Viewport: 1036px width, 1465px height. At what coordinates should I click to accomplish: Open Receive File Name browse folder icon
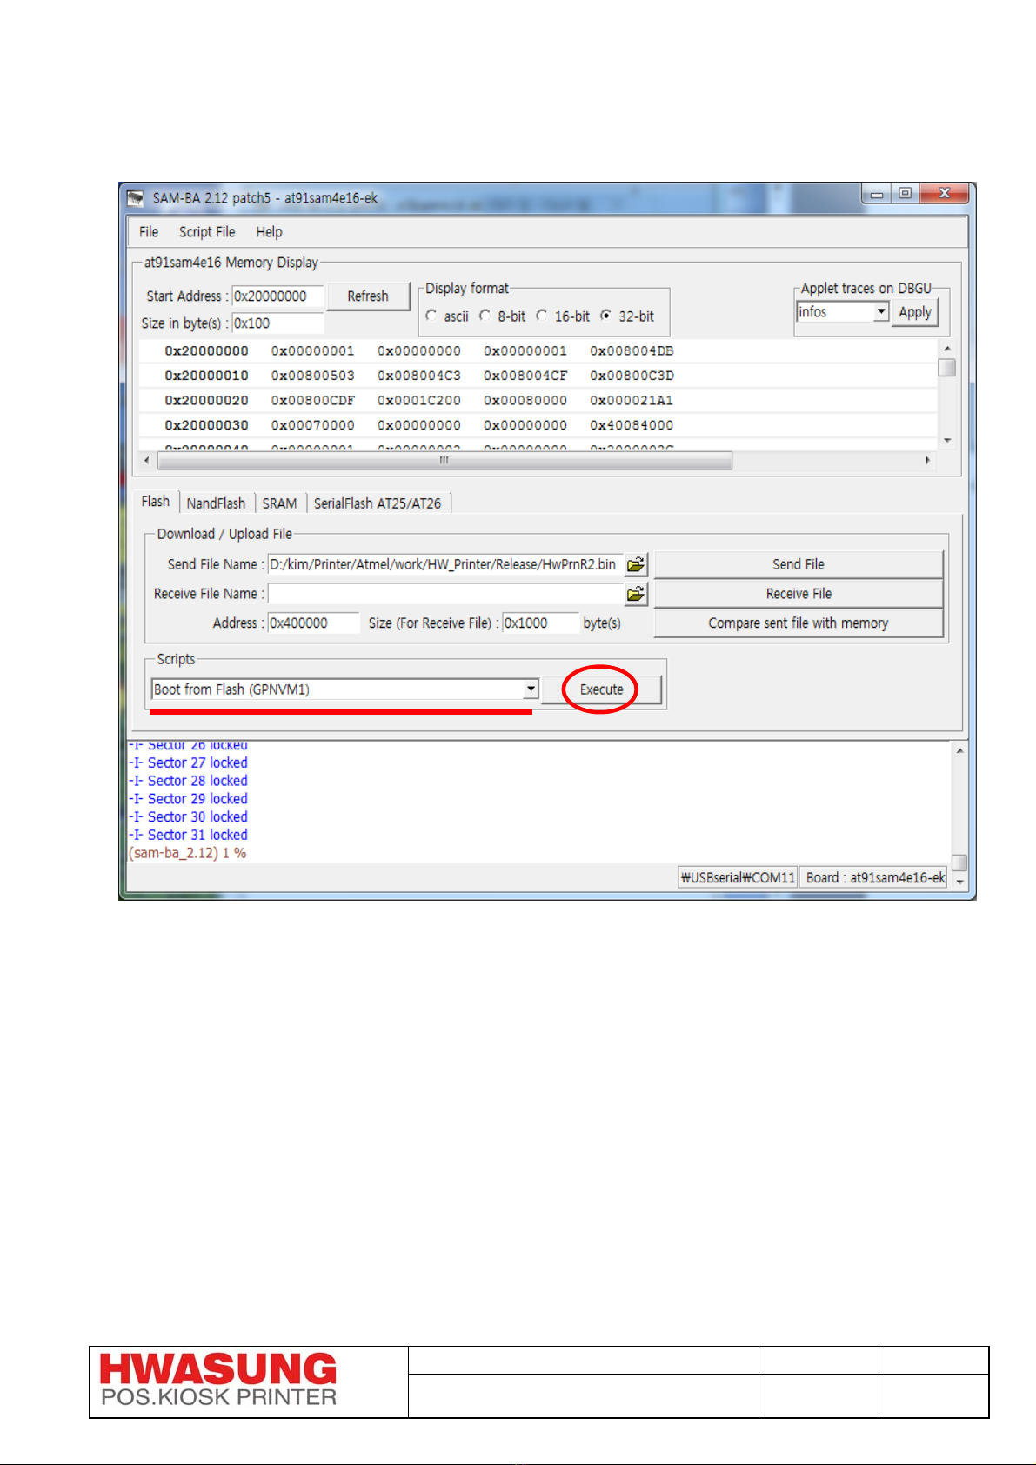pos(637,594)
